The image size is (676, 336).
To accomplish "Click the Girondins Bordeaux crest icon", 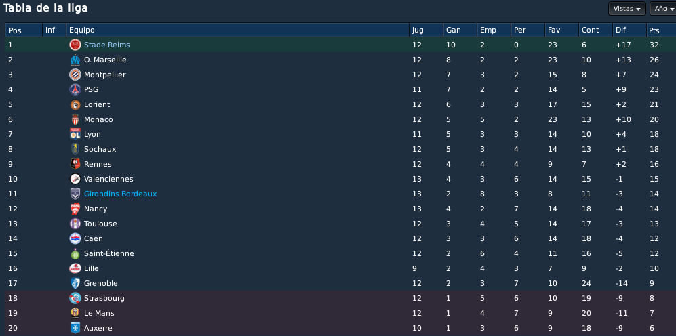I will pos(75,194).
